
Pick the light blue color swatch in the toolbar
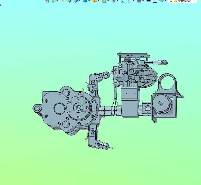pyautogui.click(x=155, y=1)
